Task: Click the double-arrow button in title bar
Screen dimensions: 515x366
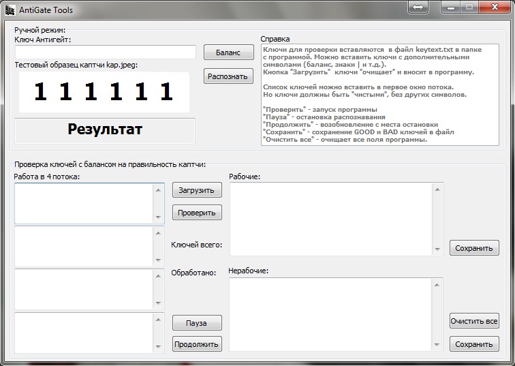Action: pyautogui.click(x=418, y=7)
